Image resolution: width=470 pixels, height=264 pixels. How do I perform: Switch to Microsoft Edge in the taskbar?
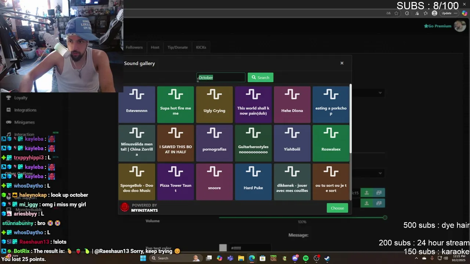(x=252, y=258)
